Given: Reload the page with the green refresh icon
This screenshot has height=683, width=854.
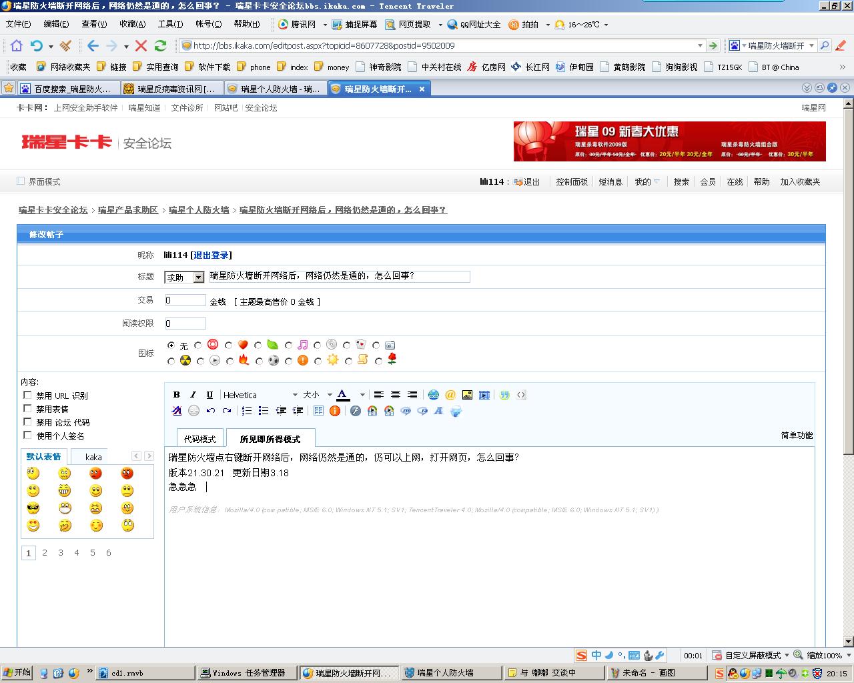Looking at the screenshot, I should (160, 45).
